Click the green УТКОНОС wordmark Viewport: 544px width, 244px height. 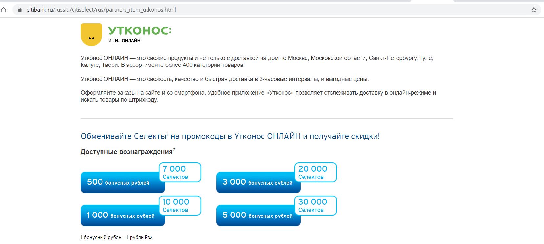point(140,30)
